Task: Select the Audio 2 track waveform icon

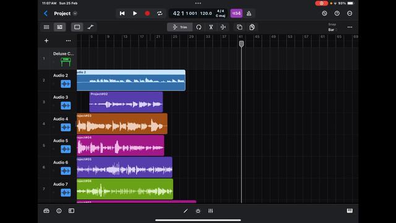Action: 66,84
